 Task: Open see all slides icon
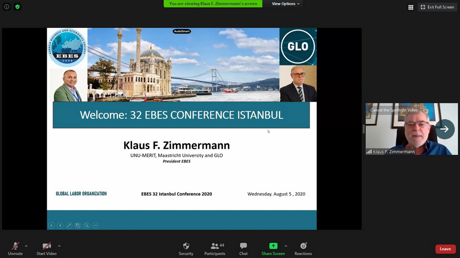click(x=78, y=225)
